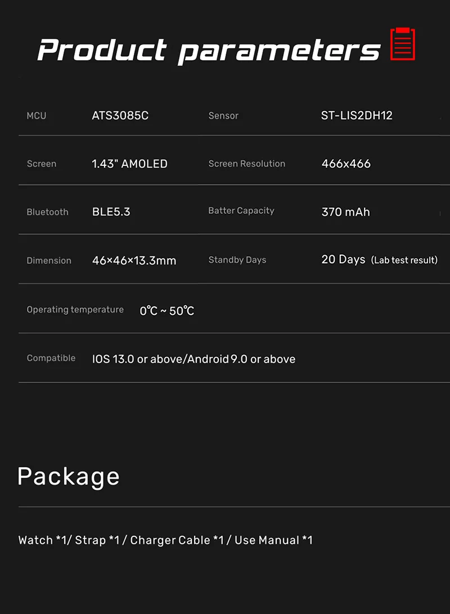Select the Standby Days label
Screen dimensions: 450x614
click(237, 260)
